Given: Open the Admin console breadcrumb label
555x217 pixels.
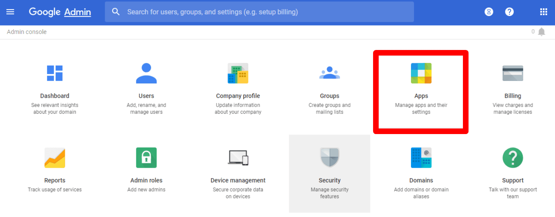Looking at the screenshot, I should pyautogui.click(x=26, y=31).
